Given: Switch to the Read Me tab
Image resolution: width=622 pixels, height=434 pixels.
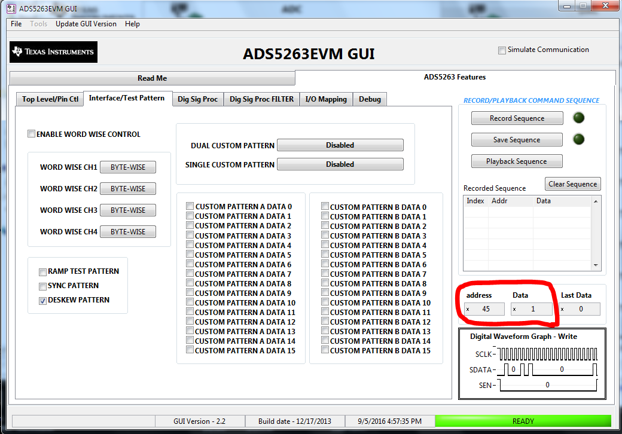Looking at the screenshot, I should coord(153,78).
